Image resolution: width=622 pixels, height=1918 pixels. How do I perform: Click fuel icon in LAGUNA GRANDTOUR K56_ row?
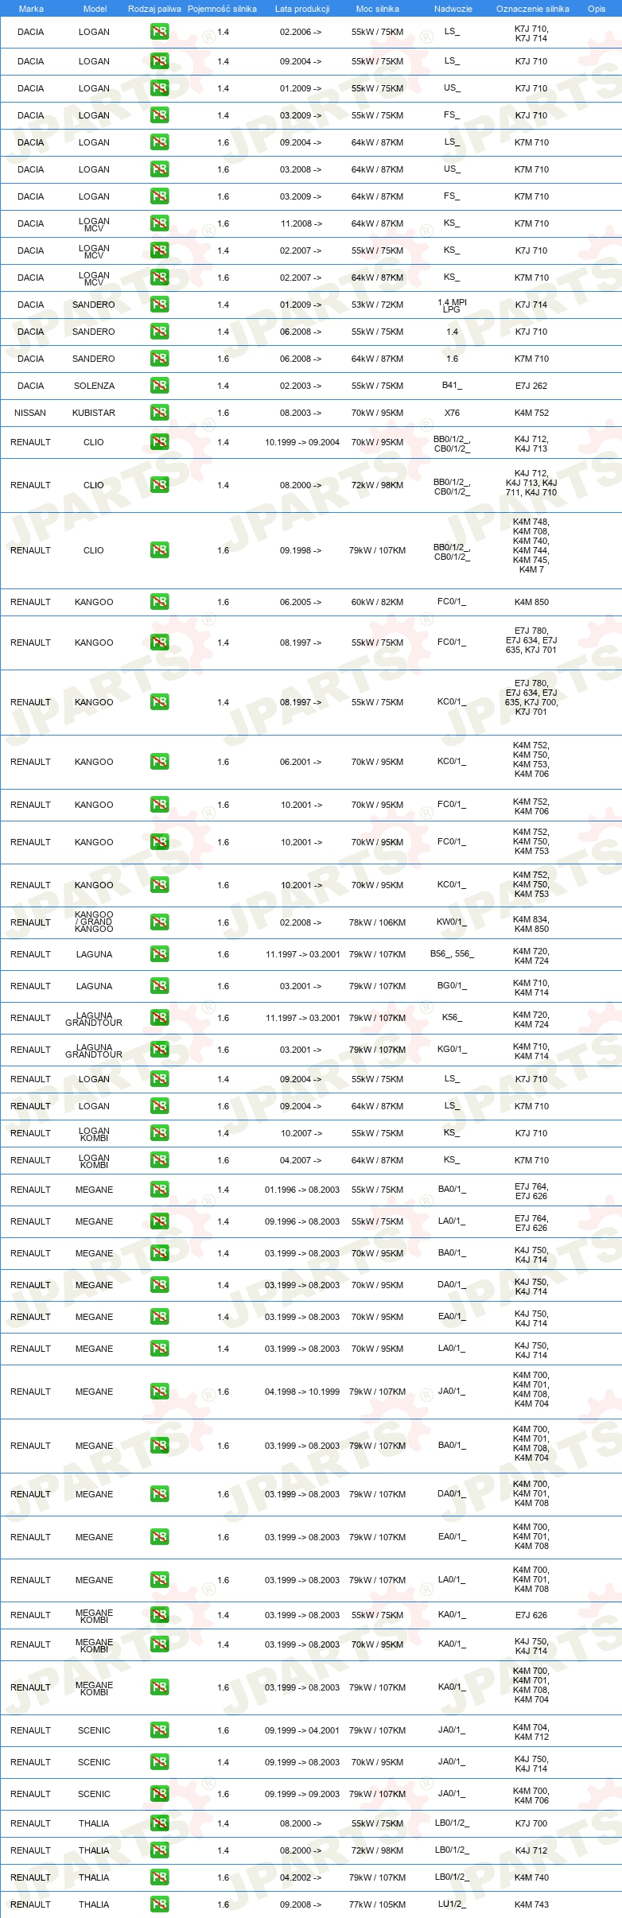[x=159, y=1018]
